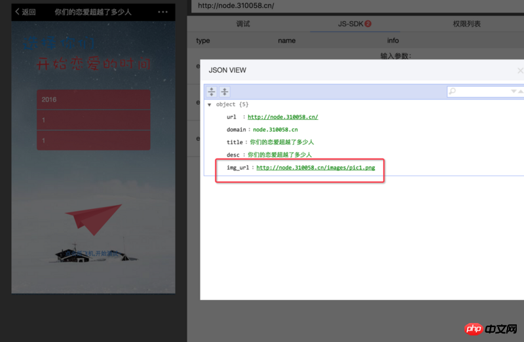Click the type column header
This screenshot has height=342, width=524.
pyautogui.click(x=203, y=41)
